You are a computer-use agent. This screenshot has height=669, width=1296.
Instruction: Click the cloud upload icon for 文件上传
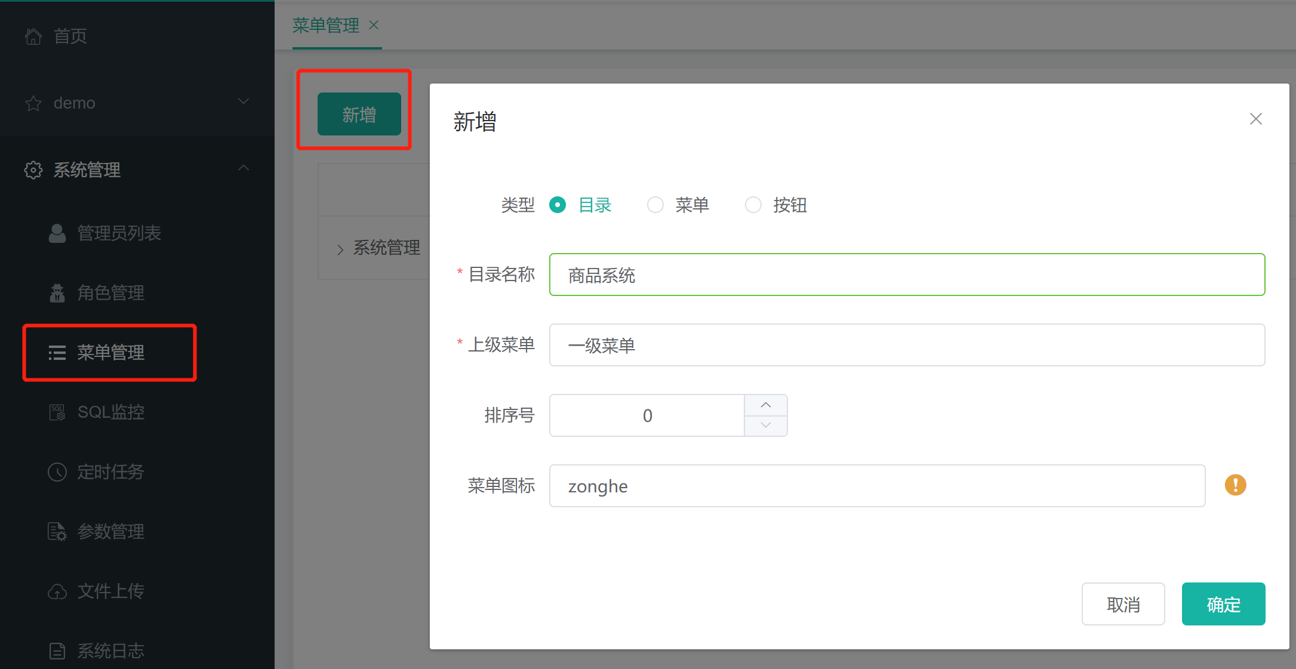[57, 591]
